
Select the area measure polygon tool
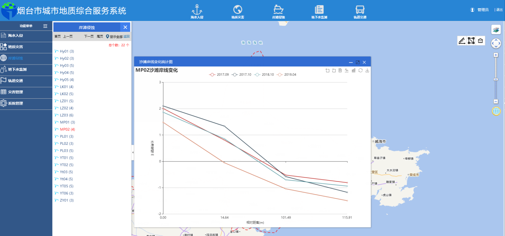[471, 41]
